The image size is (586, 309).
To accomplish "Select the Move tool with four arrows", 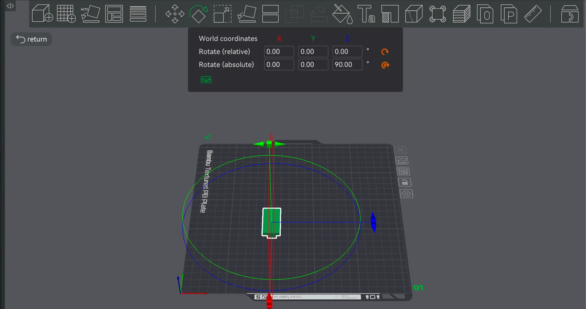I will (175, 14).
